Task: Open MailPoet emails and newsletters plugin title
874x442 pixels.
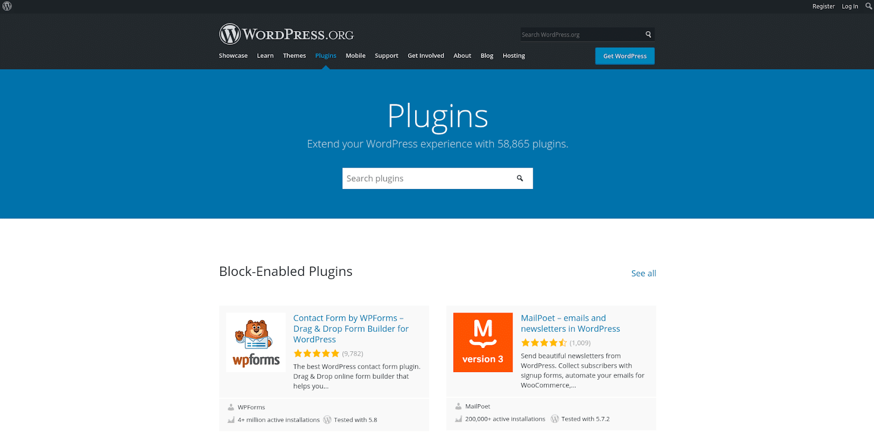Action: [570, 323]
